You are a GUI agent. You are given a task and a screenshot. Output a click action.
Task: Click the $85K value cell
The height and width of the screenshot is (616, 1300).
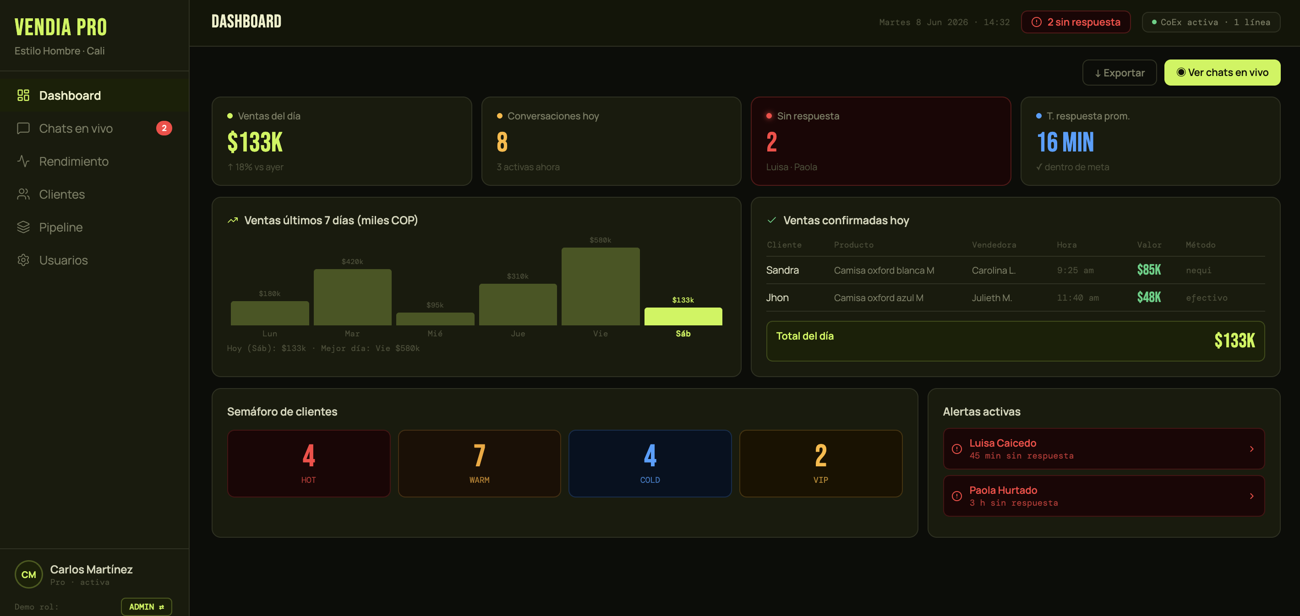1148,270
